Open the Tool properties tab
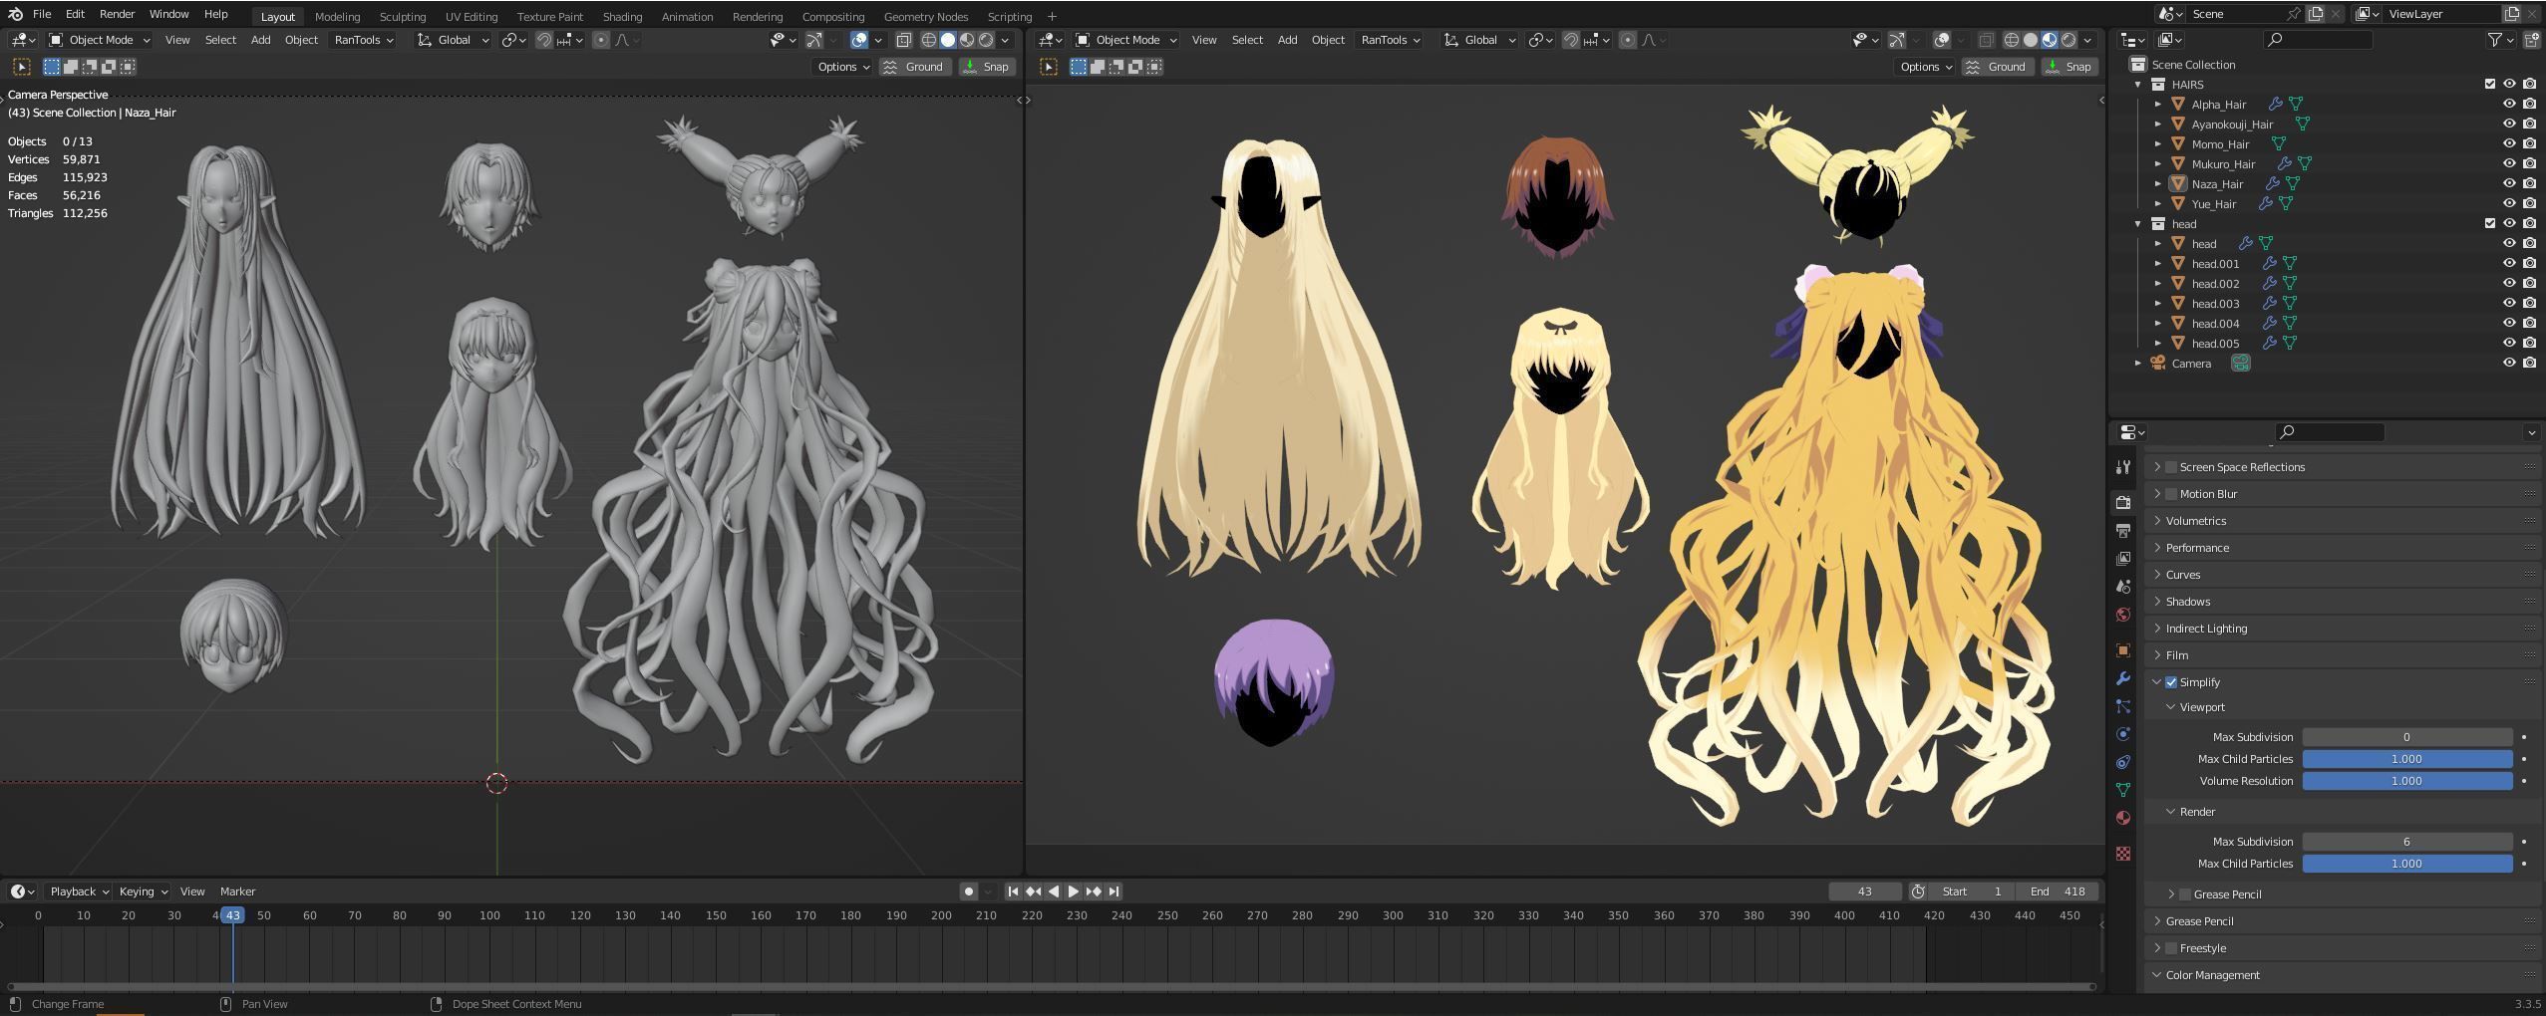 pyautogui.click(x=2123, y=467)
